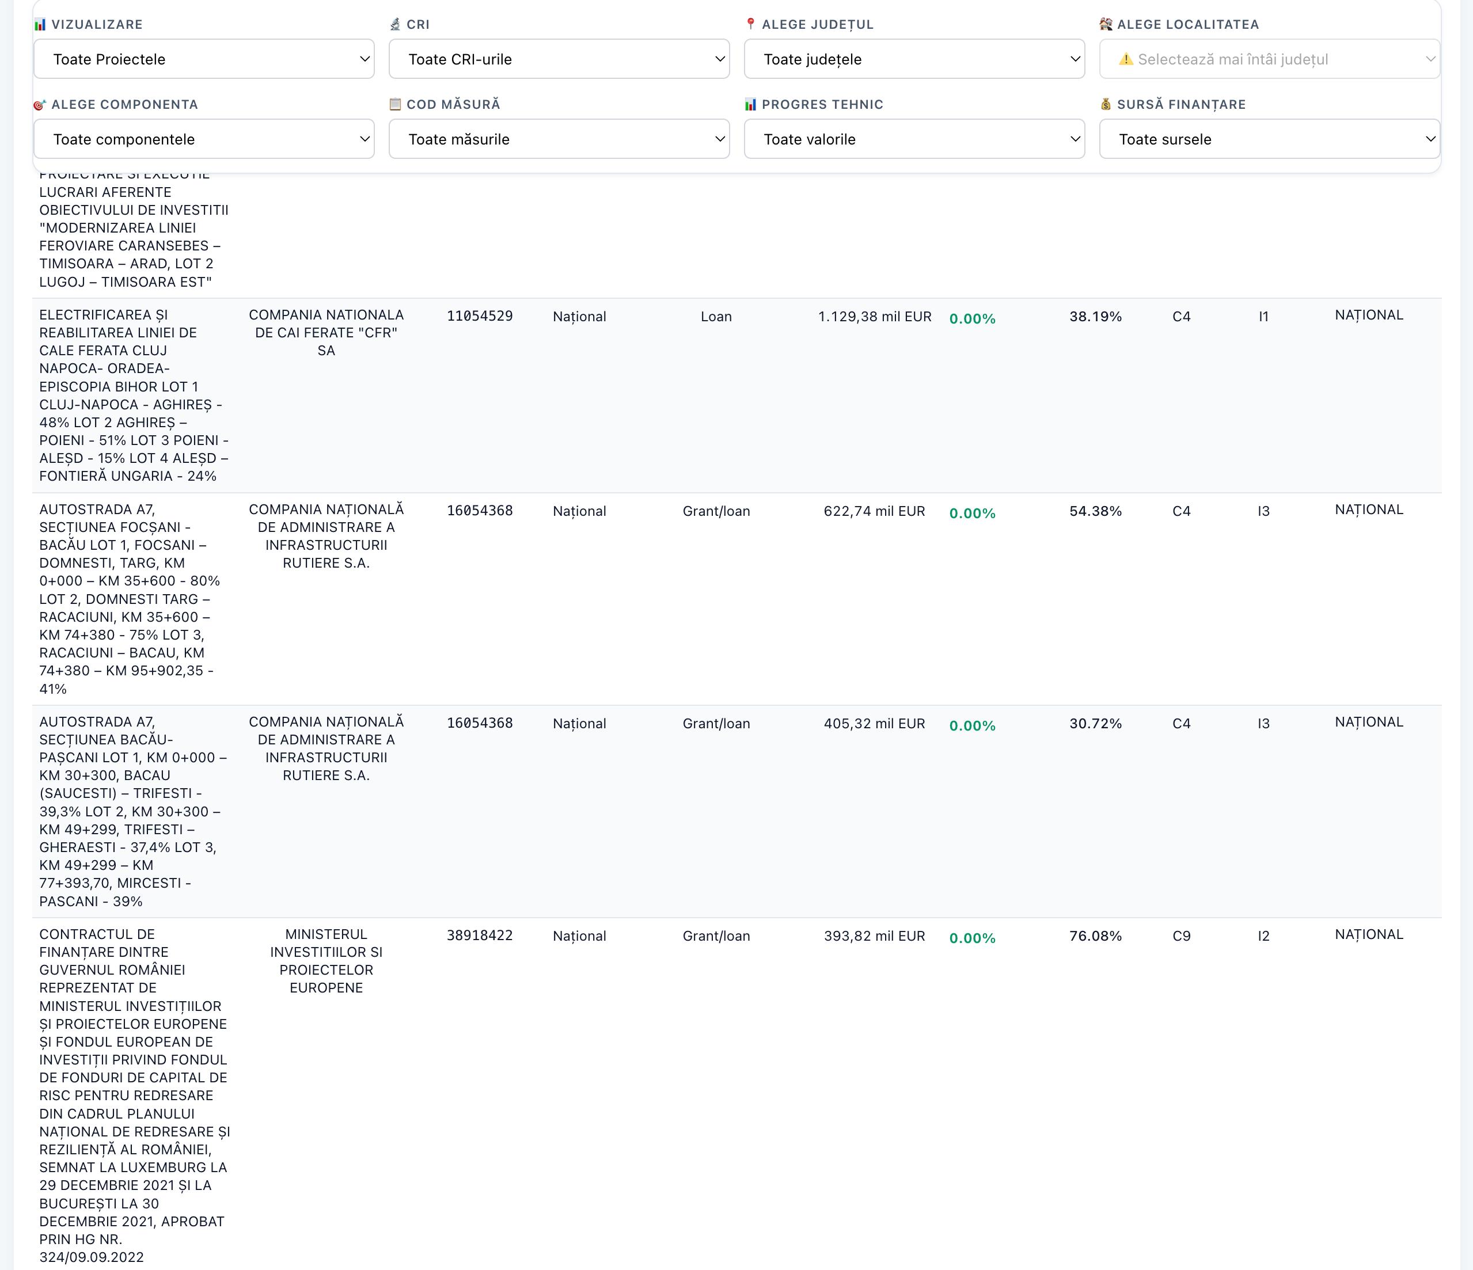The width and height of the screenshot is (1473, 1270).
Task: Click the AUTOSTRADA A7 FOCȘANI - BACĂU project title
Action: point(130,599)
